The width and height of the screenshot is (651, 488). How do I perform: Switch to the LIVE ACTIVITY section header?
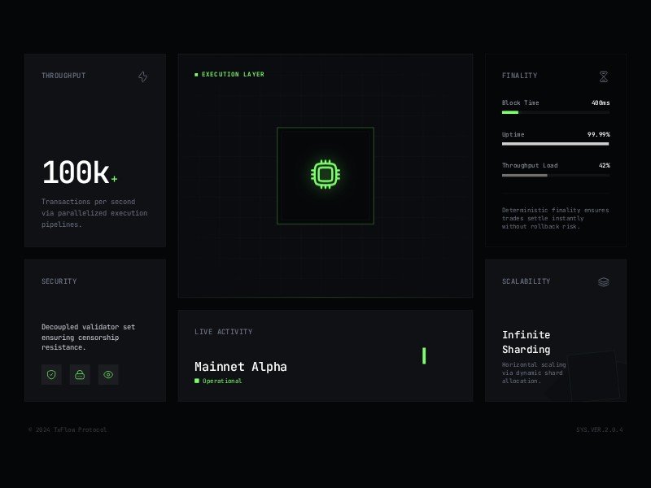[224, 331]
